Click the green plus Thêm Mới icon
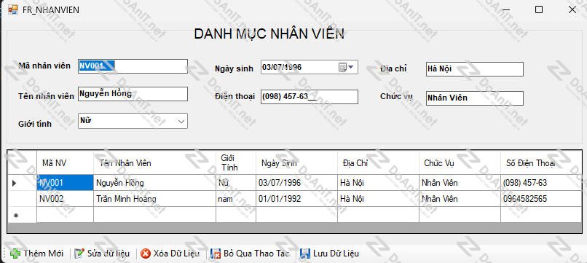587x263 pixels. point(15,254)
